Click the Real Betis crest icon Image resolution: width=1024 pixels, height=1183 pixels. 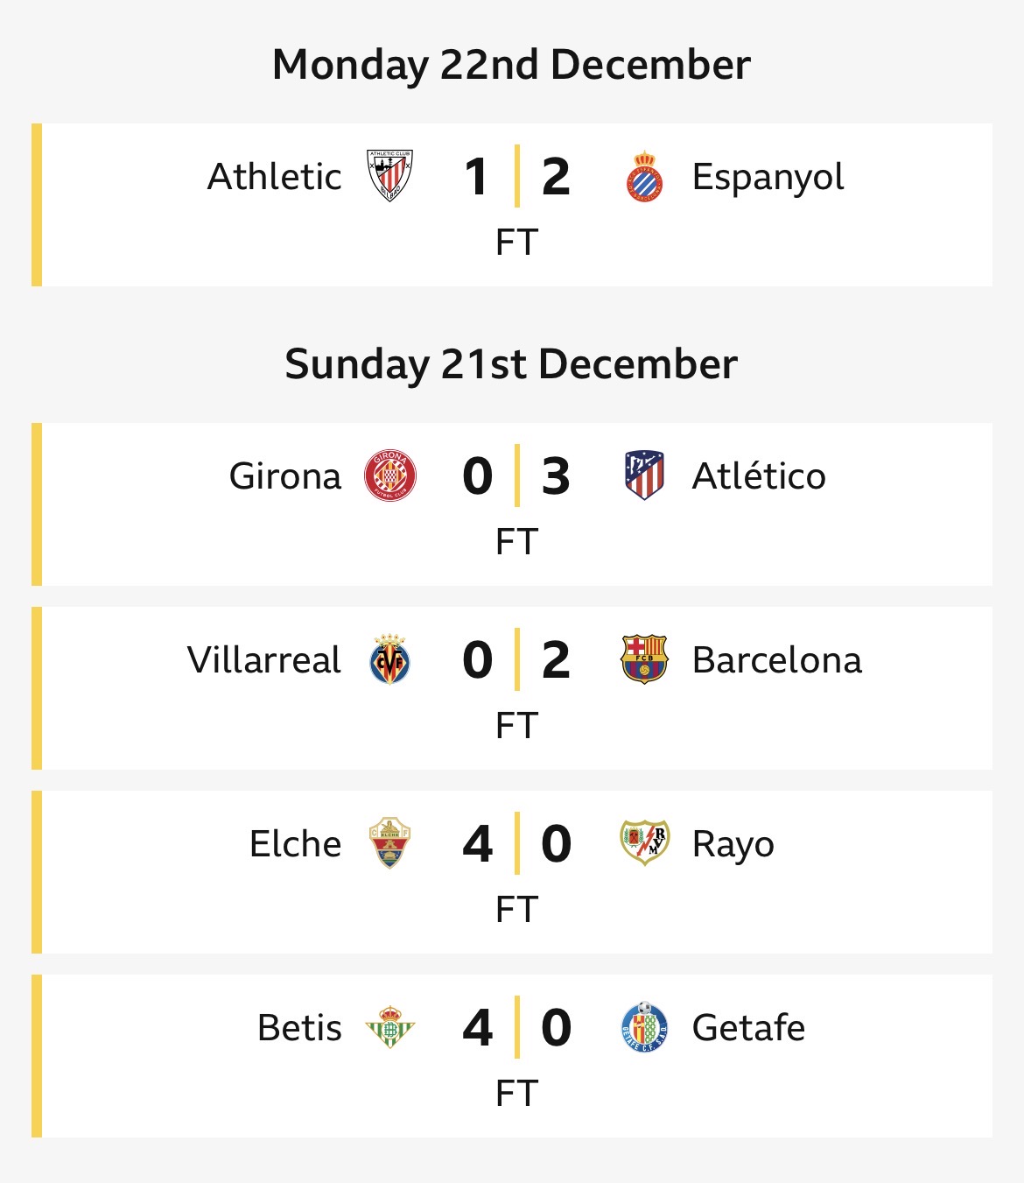(389, 1027)
